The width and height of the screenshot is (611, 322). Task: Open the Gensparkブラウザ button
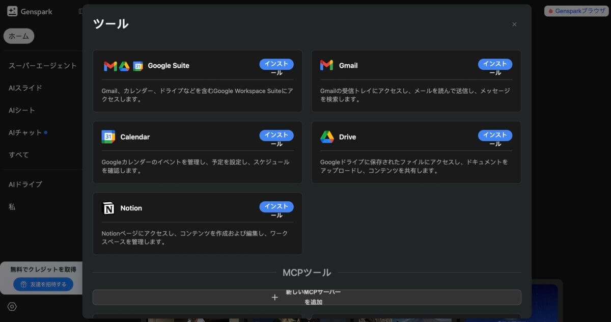pyautogui.click(x=576, y=11)
